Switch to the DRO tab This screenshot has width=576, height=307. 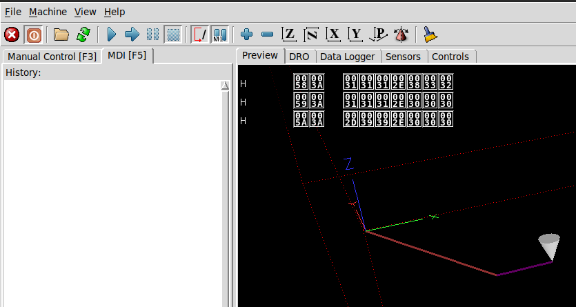click(299, 57)
